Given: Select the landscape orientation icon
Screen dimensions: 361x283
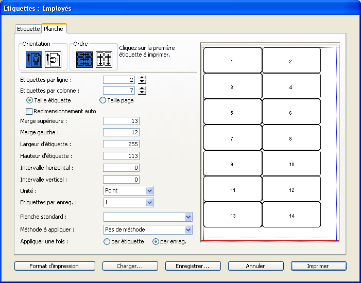Looking at the screenshot, I should pyautogui.click(x=53, y=60).
